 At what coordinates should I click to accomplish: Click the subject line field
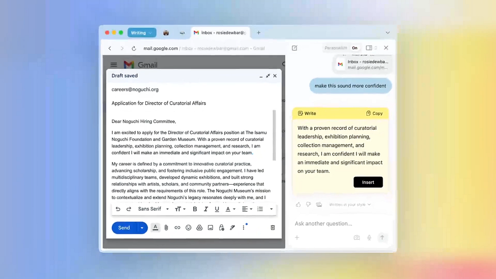pyautogui.click(x=194, y=103)
